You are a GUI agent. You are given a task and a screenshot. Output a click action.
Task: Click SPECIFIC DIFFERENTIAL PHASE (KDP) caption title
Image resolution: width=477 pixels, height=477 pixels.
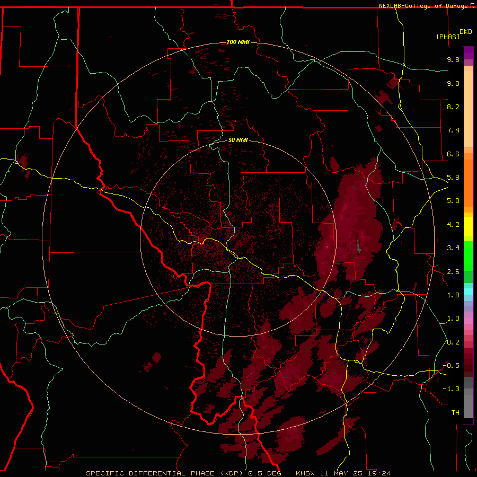165,473
